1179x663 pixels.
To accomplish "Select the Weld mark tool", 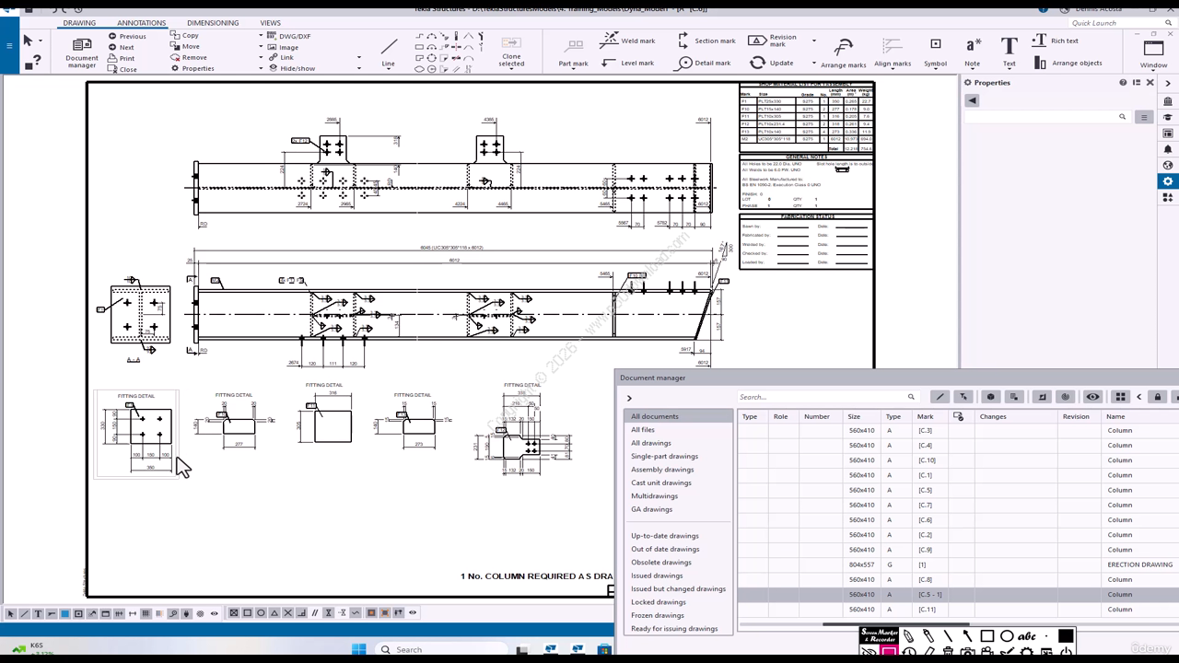I will tap(628, 41).
